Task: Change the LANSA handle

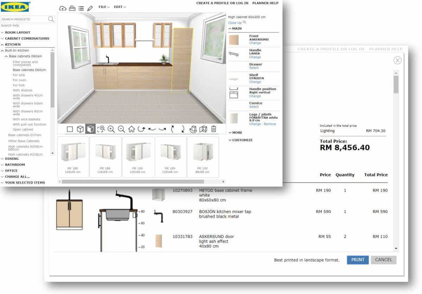Action: (255, 57)
